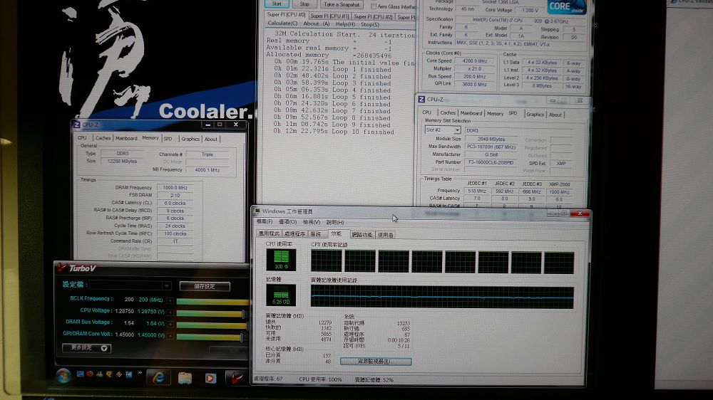The image size is (713, 400).
Task: Click the Super PI Stop button
Action: (304, 4)
